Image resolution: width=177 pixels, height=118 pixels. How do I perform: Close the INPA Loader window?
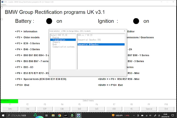pos(173,2)
